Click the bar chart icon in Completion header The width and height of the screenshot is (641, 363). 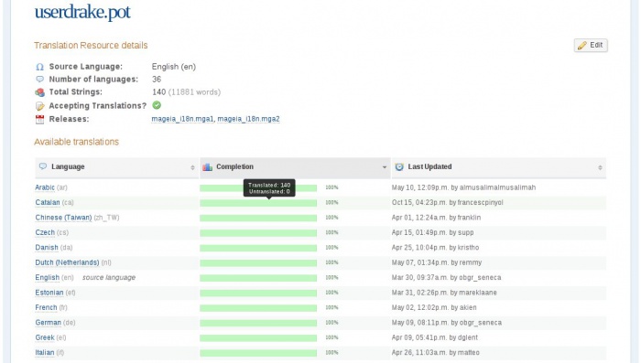pyautogui.click(x=207, y=166)
